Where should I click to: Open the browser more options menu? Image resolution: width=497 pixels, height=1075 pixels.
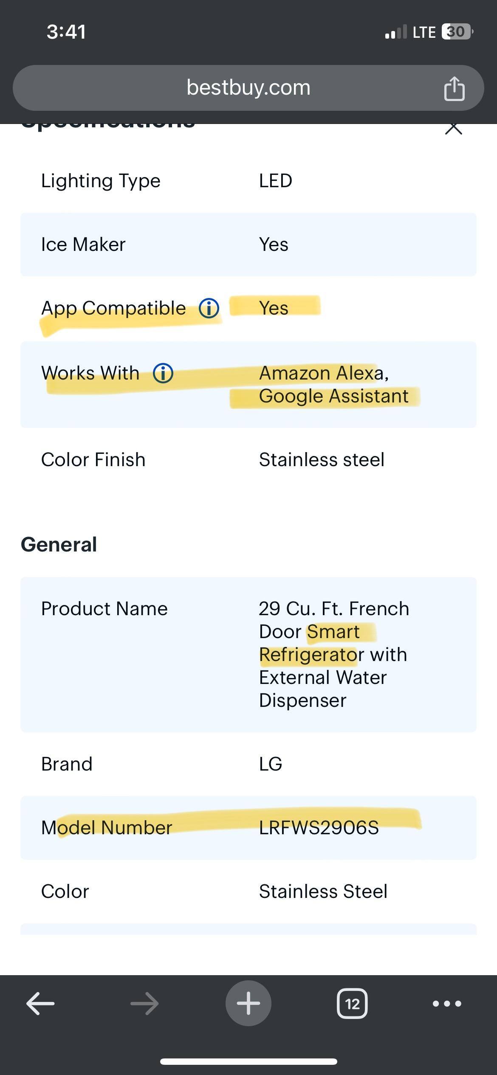click(446, 1003)
